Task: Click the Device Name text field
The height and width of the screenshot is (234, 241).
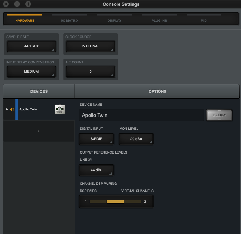Action: click(141, 116)
